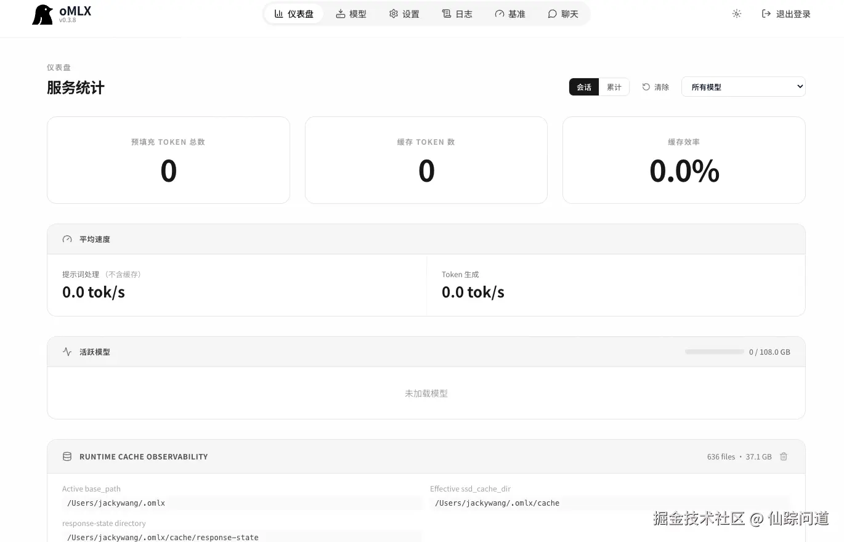Open the 基准 benchmark tab
The height and width of the screenshot is (542, 844).
coord(510,14)
